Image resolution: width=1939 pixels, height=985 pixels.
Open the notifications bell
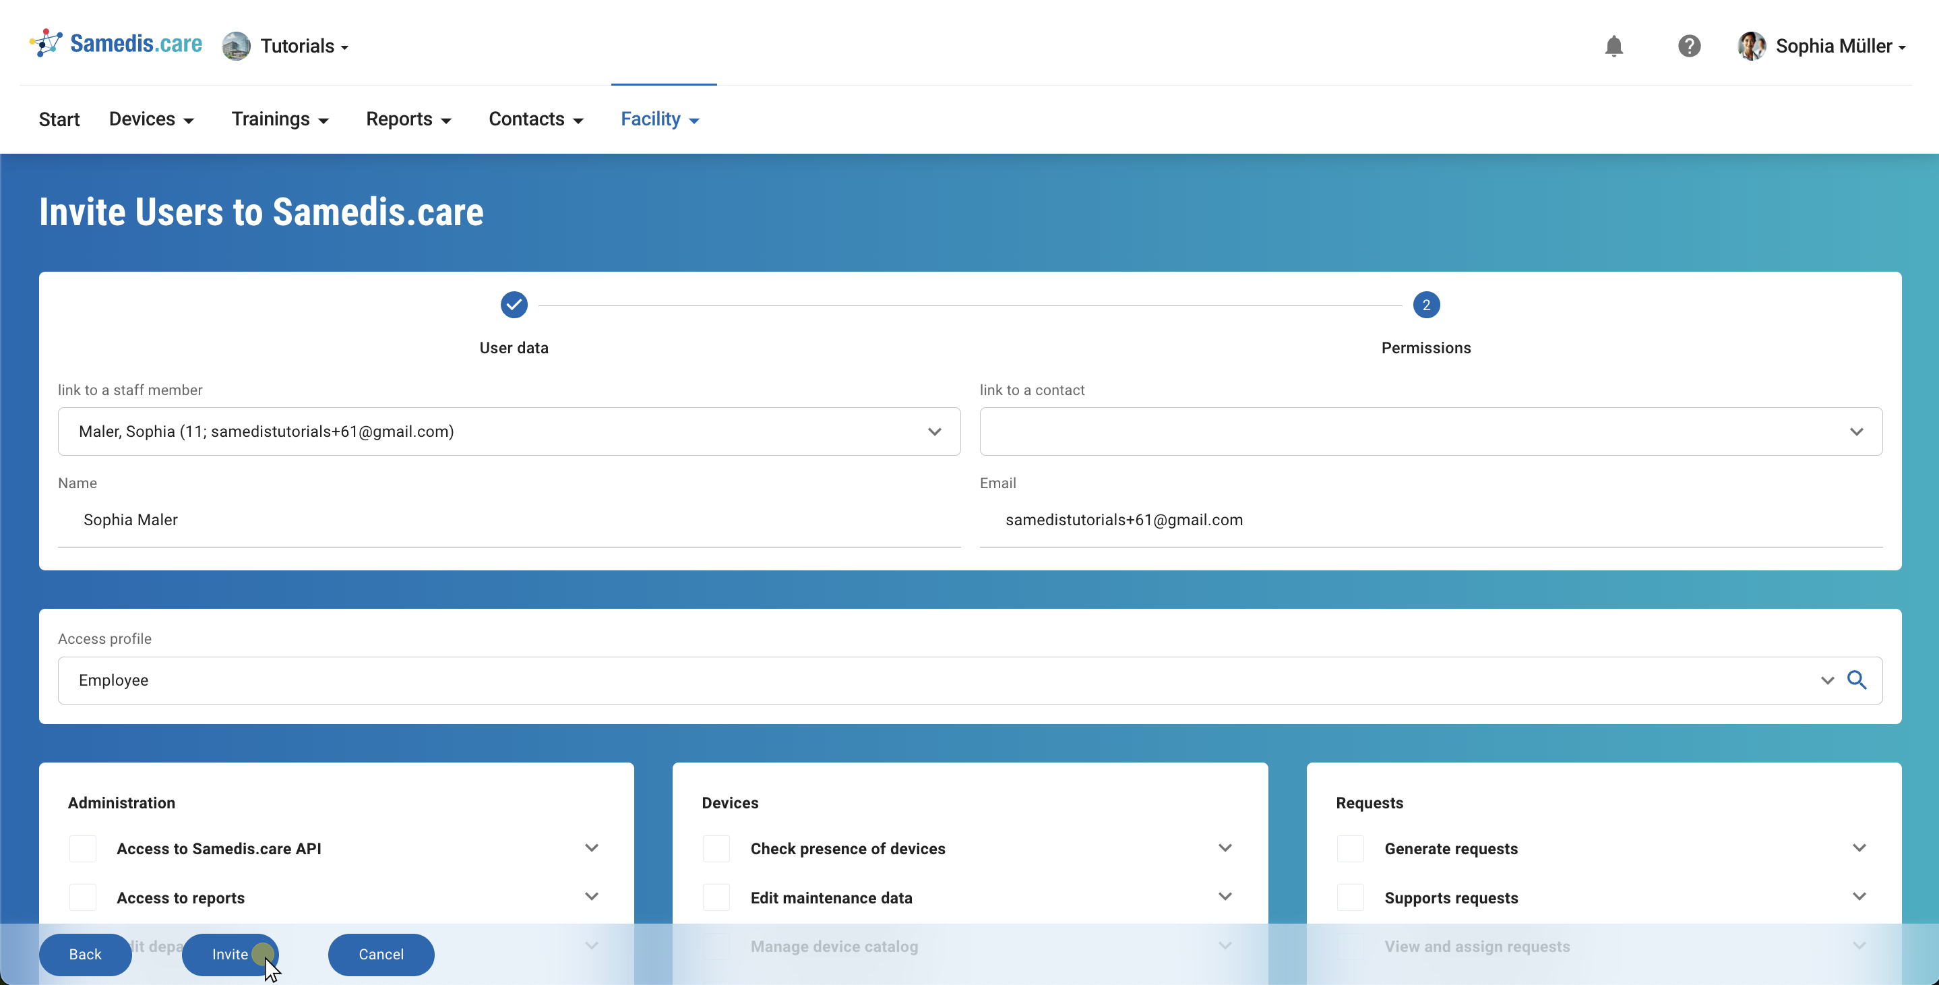[x=1613, y=46]
